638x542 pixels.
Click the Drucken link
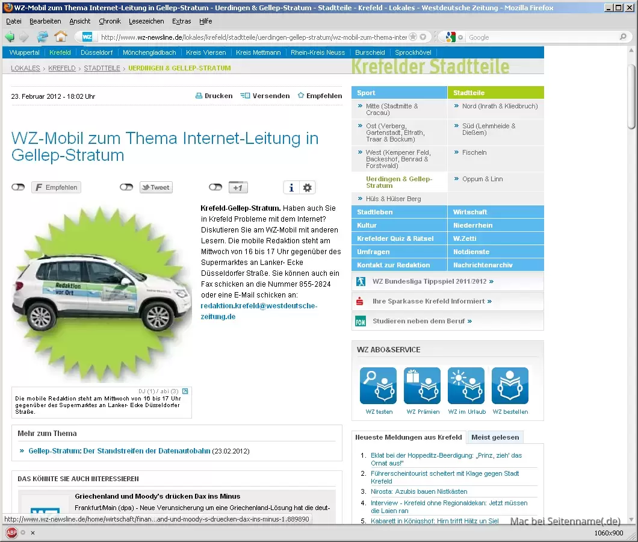click(214, 96)
